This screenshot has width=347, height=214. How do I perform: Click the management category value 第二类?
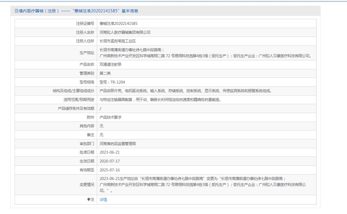tap(105, 73)
